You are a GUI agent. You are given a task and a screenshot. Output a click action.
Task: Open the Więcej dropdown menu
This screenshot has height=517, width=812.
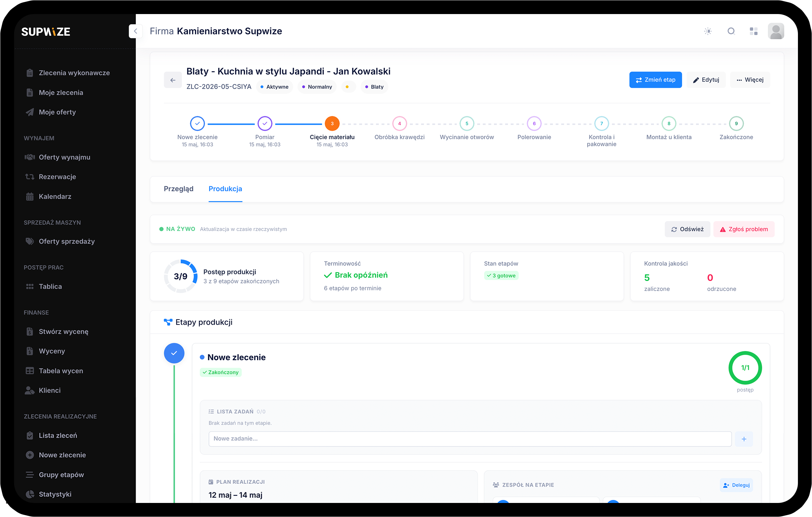[750, 80]
